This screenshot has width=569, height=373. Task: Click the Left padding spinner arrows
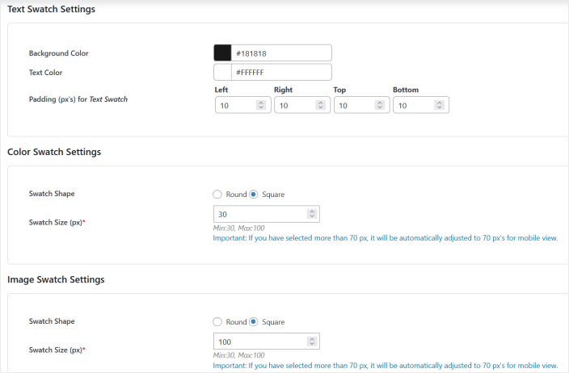point(261,105)
